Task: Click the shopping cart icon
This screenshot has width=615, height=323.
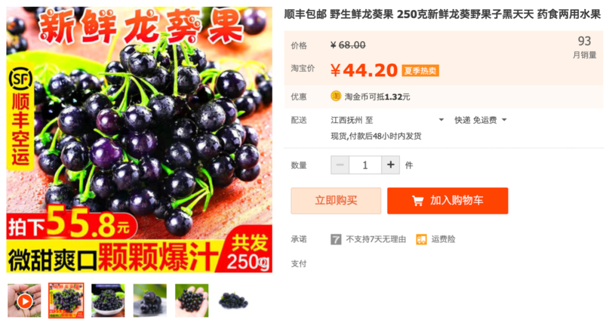Action: (418, 201)
